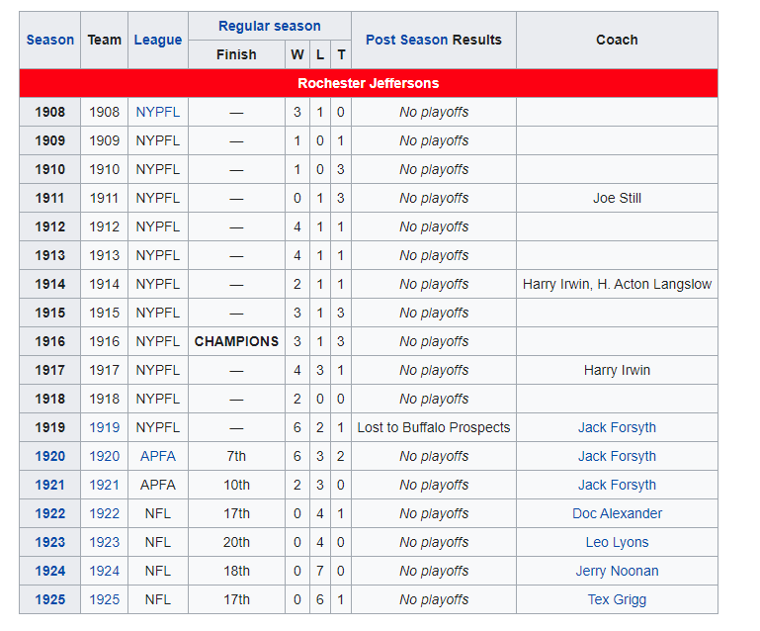
Task: Open Jack Forsyth link in the 1920 row
Action: click(x=617, y=456)
